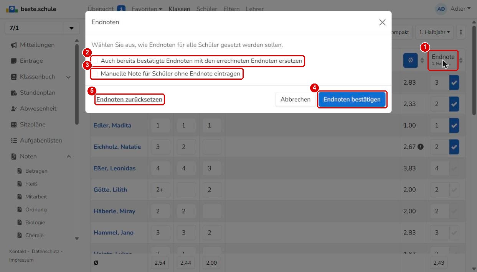Open the 7/1 class selector dropdown
The width and height of the screenshot is (477, 272).
(x=71, y=28)
